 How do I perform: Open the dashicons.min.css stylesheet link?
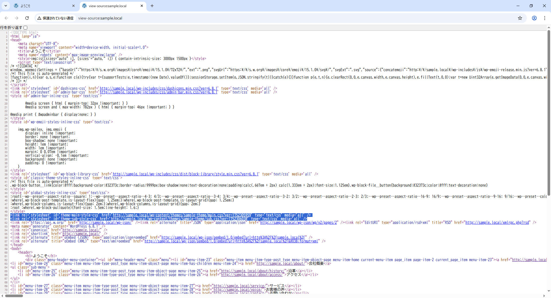pyautogui.click(x=159, y=89)
